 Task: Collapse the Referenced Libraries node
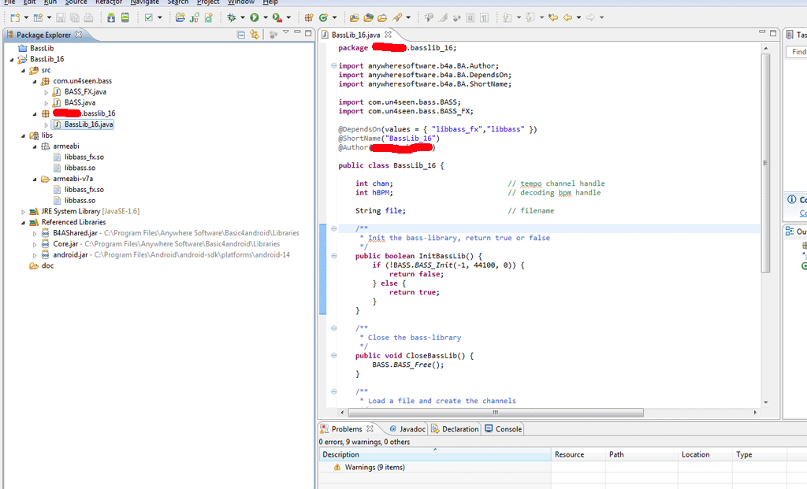coord(23,223)
